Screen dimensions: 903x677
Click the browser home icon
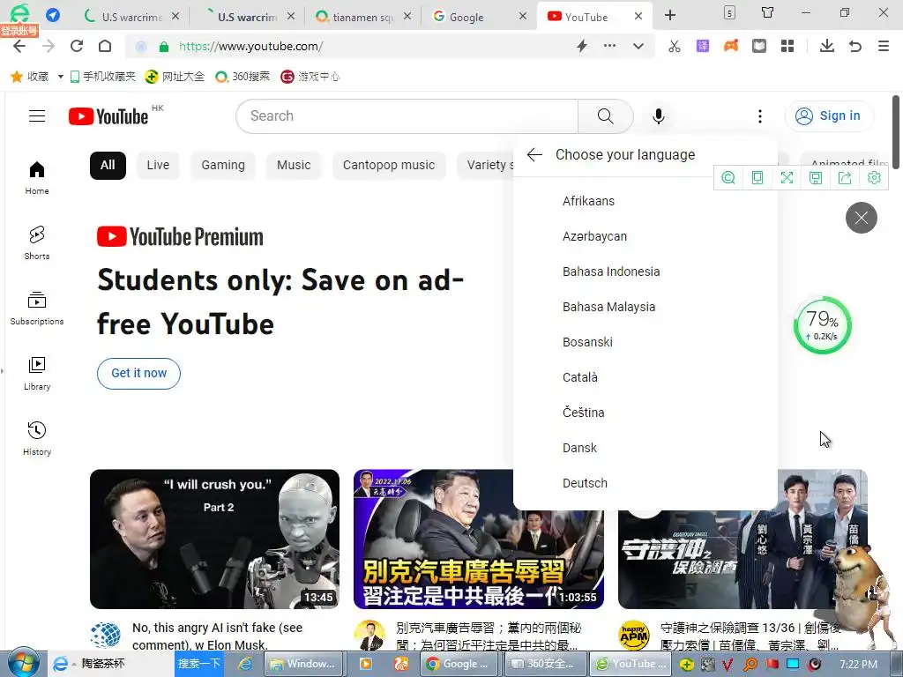105,46
